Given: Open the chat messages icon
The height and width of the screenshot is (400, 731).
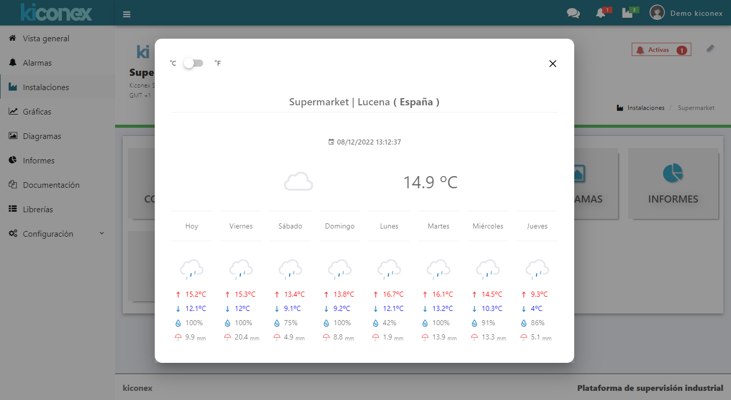Looking at the screenshot, I should [573, 14].
